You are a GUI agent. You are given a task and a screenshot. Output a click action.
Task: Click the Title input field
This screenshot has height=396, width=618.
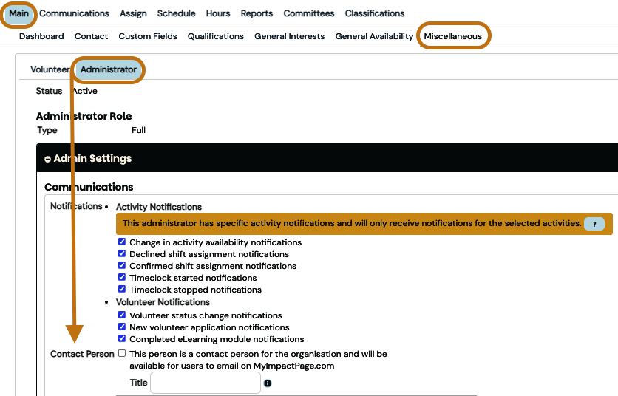[205, 383]
